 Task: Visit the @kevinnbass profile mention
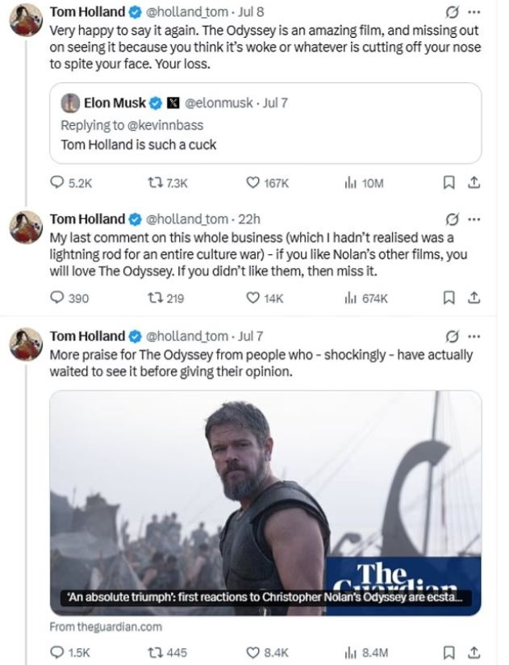(165, 125)
